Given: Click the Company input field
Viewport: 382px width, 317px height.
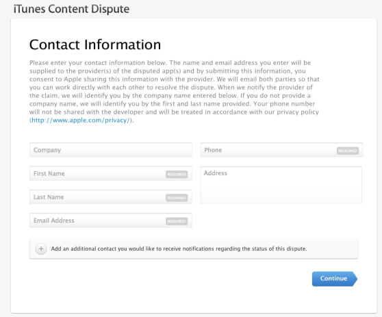Looking at the screenshot, I should [x=111, y=150].
